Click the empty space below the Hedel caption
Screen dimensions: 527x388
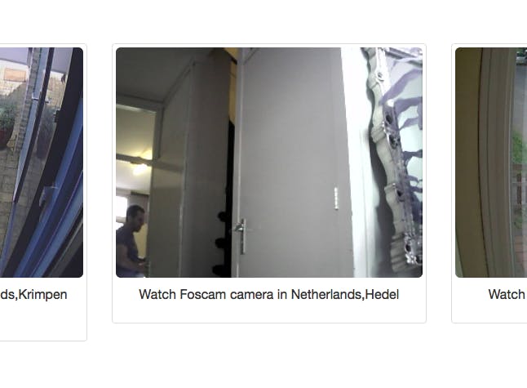[269, 313]
